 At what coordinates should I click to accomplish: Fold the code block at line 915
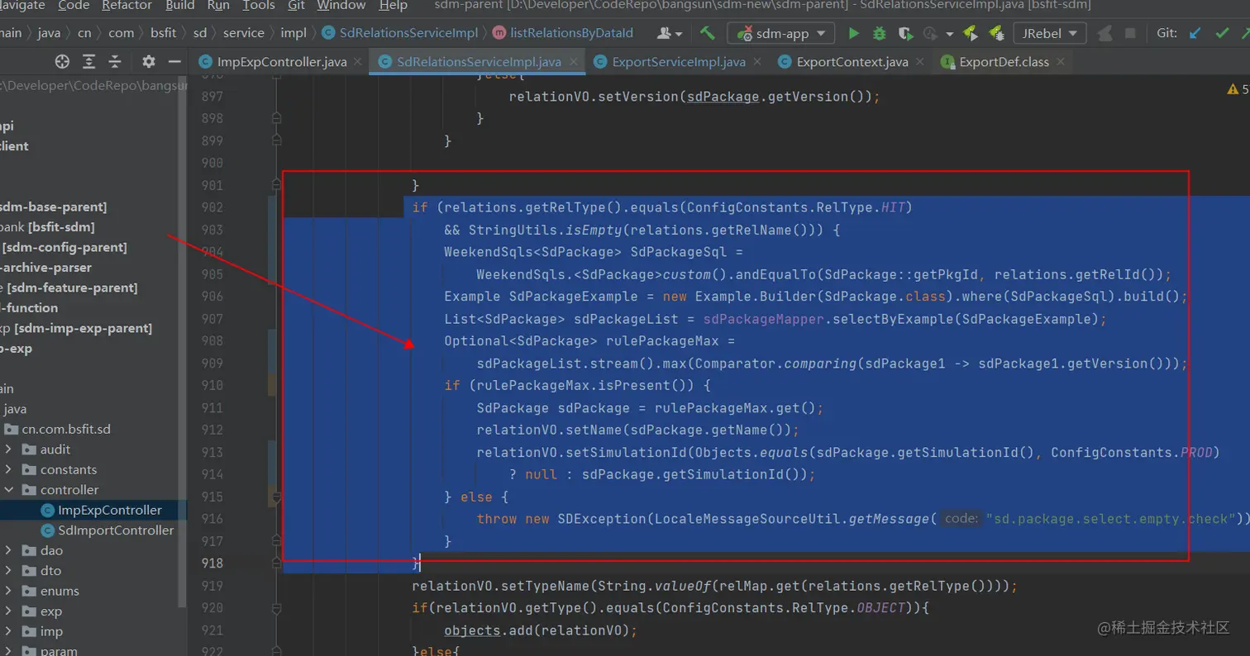click(276, 497)
